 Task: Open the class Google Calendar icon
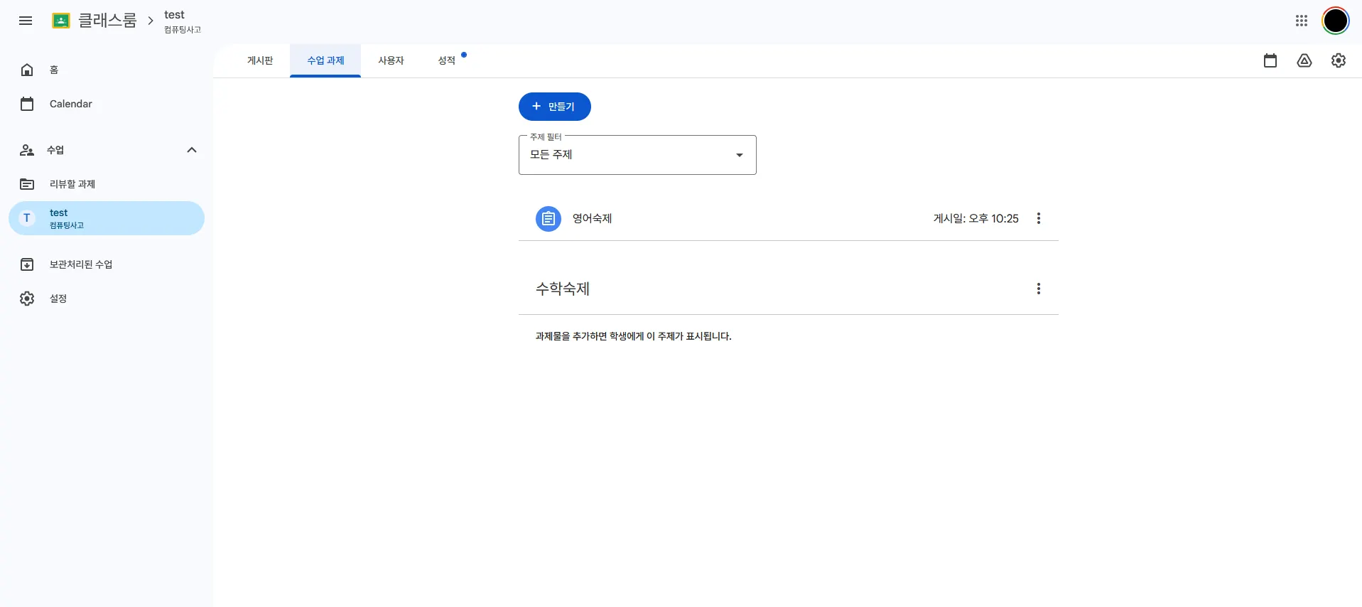1270,60
